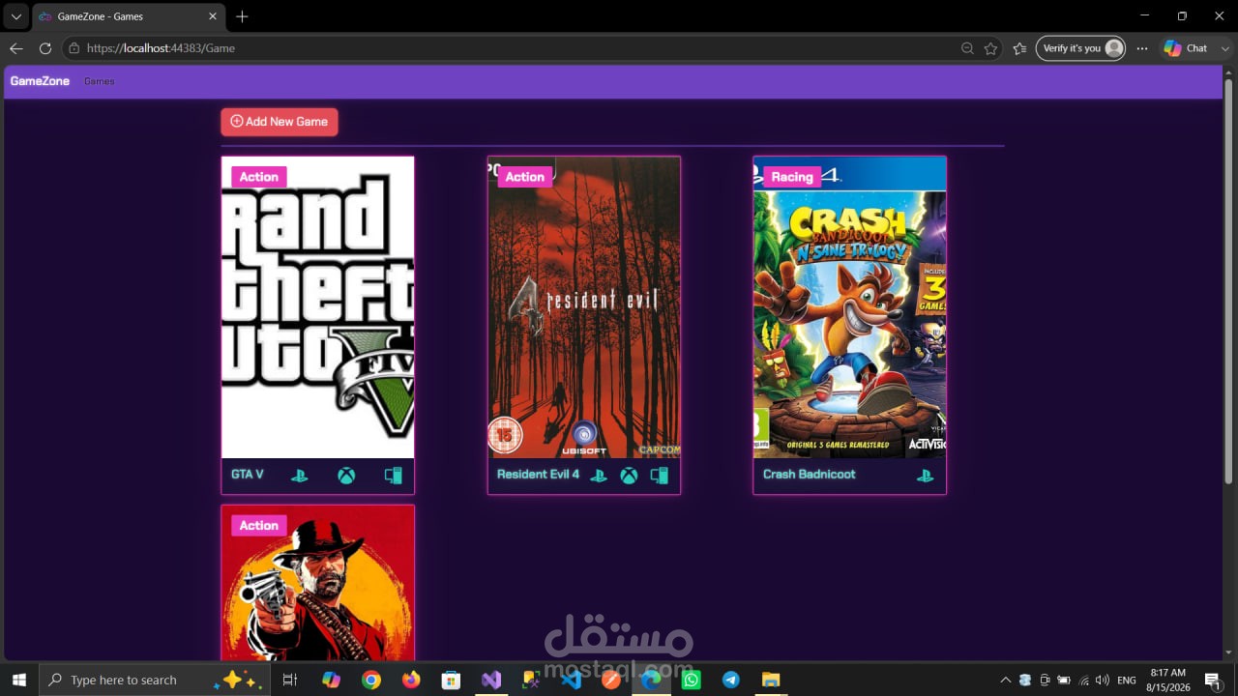The height and width of the screenshot is (696, 1238).
Task: Open the Favorites list icon
Action: [1019, 48]
